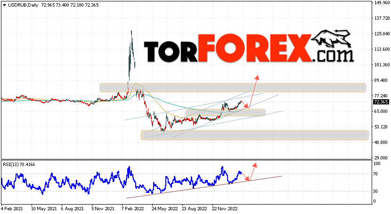Select the USDRUB,Daily symbol title
Image resolution: width=391 pixels, height=214 pixels.
(x=23, y=5)
